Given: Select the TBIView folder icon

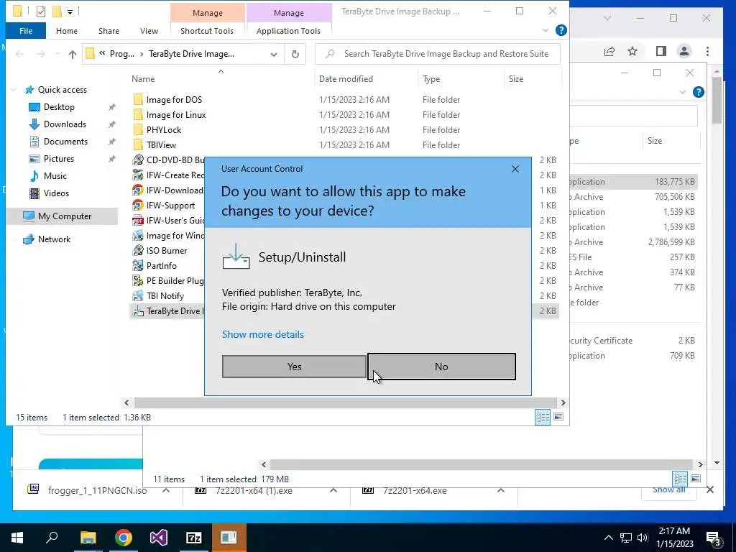Looking at the screenshot, I should 138,145.
